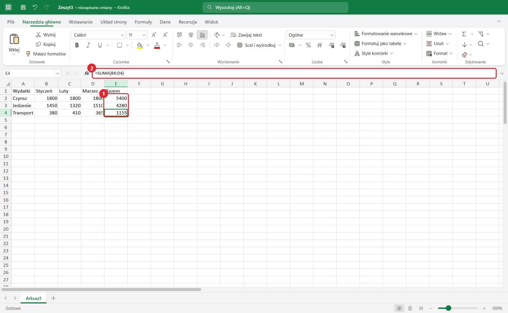
Task: Add a new sheet with plus button
Action: (53, 298)
